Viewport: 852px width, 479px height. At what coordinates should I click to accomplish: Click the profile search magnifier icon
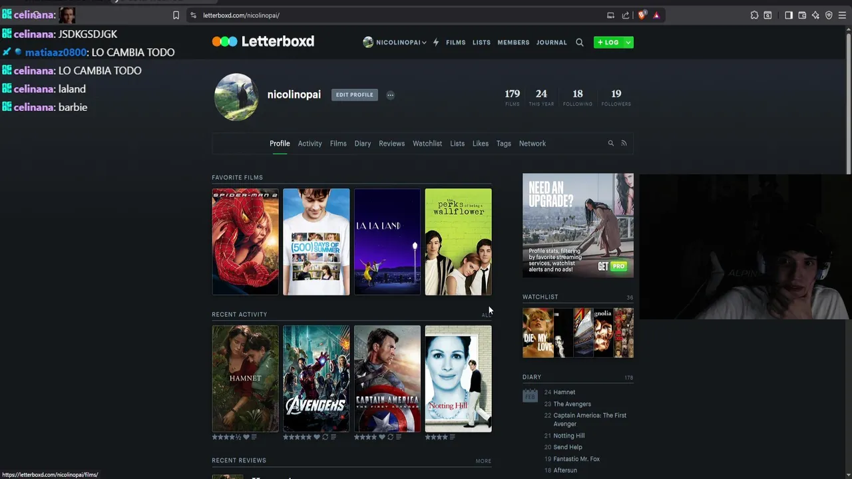coord(610,143)
